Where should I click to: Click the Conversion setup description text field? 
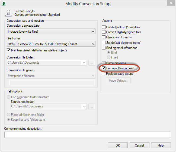88,135
